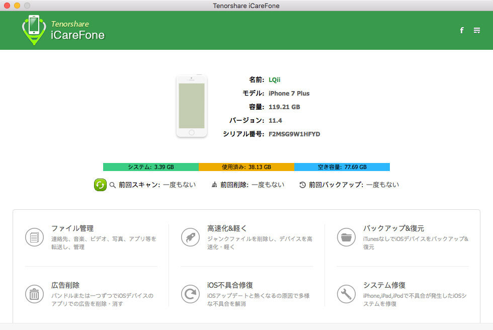Image resolution: width=493 pixels, height=330 pixels.
Task: Click the green refresh scan button
Action: [100, 185]
